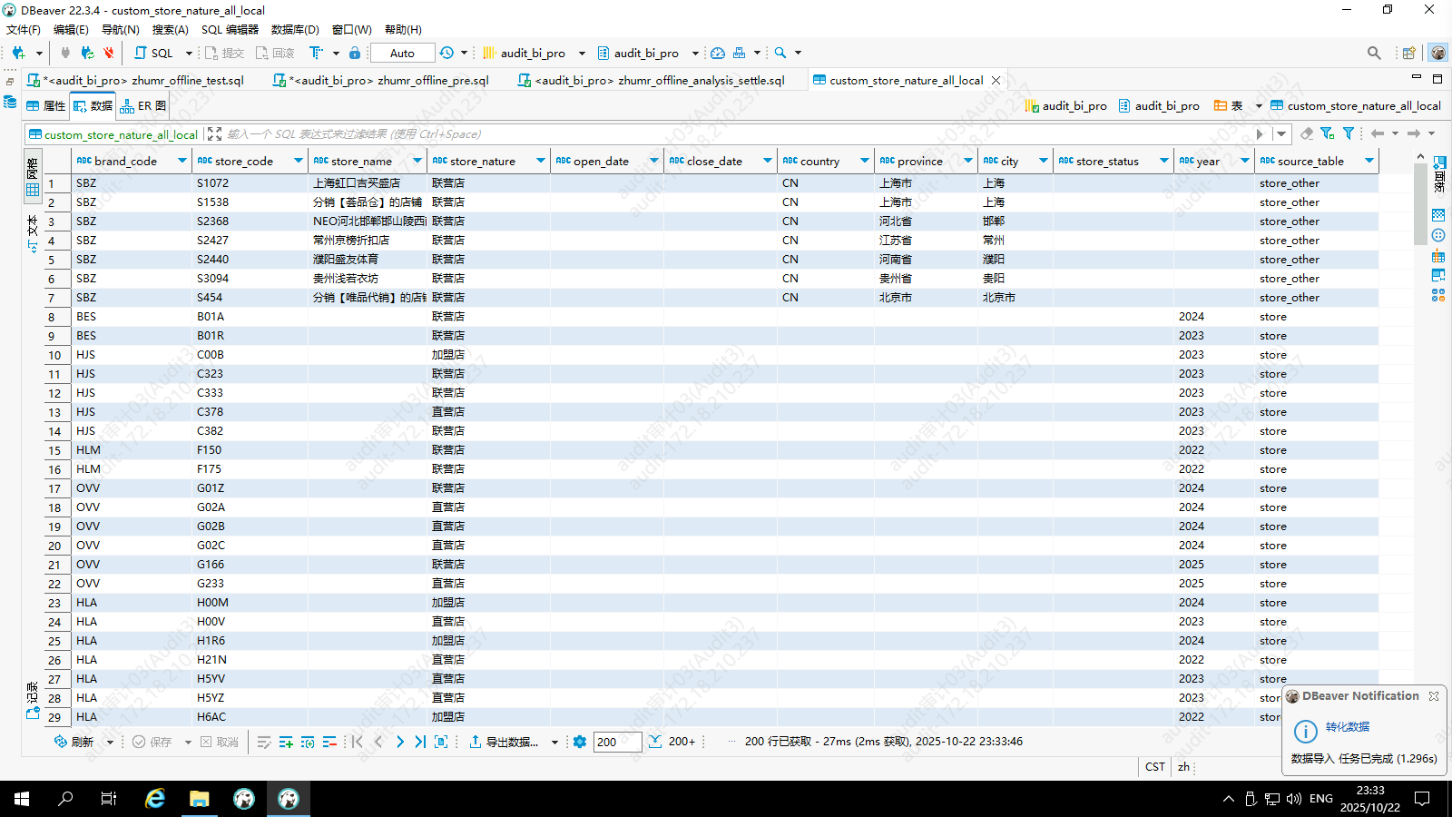
Task: Click the blue funnel custom filter icon
Action: [x=1349, y=133]
